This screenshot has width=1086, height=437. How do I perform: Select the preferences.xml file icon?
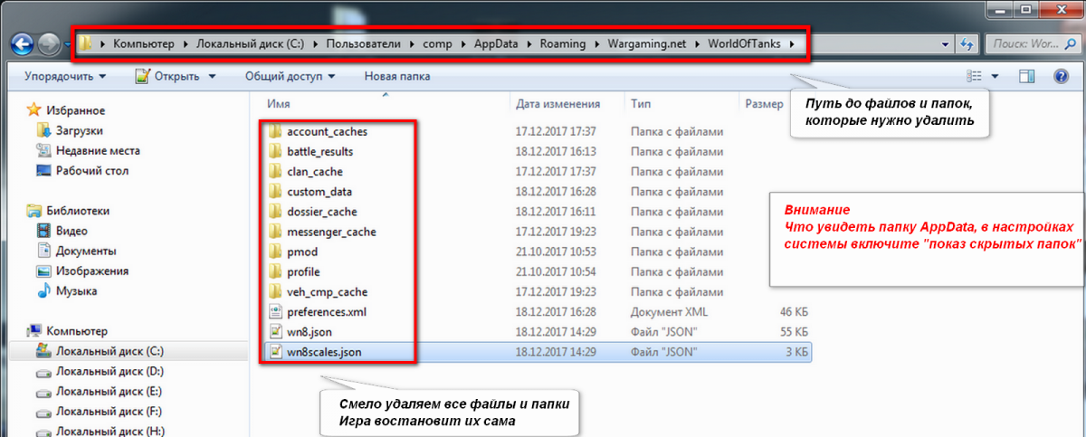[276, 311]
